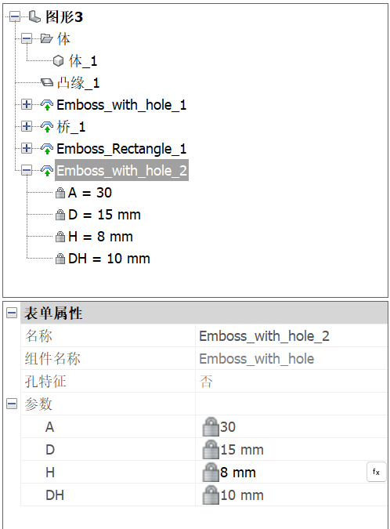Click the Emboss_with_hole_1 feature icon
The height and width of the screenshot is (529, 390).
tap(47, 104)
